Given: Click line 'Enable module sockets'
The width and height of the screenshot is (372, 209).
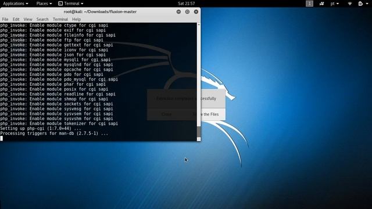Looking at the screenshot, I should tap(56, 104).
